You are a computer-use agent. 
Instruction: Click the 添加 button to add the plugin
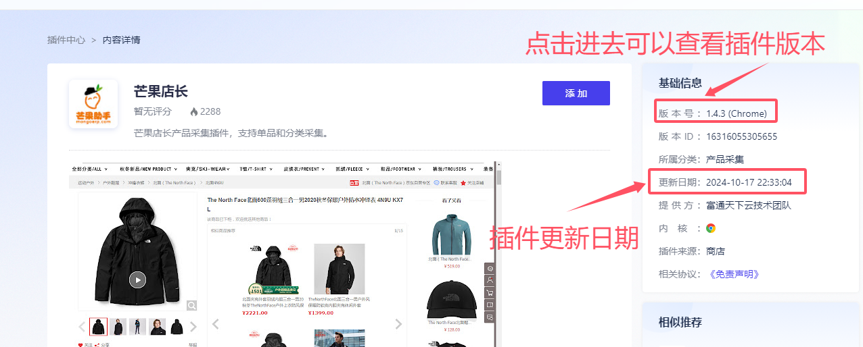click(576, 93)
